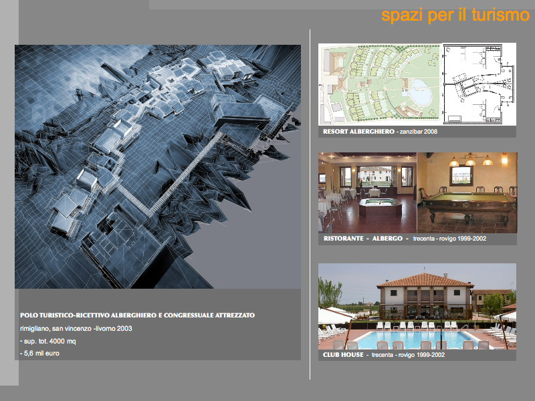Open the club house pool photo

point(417,306)
